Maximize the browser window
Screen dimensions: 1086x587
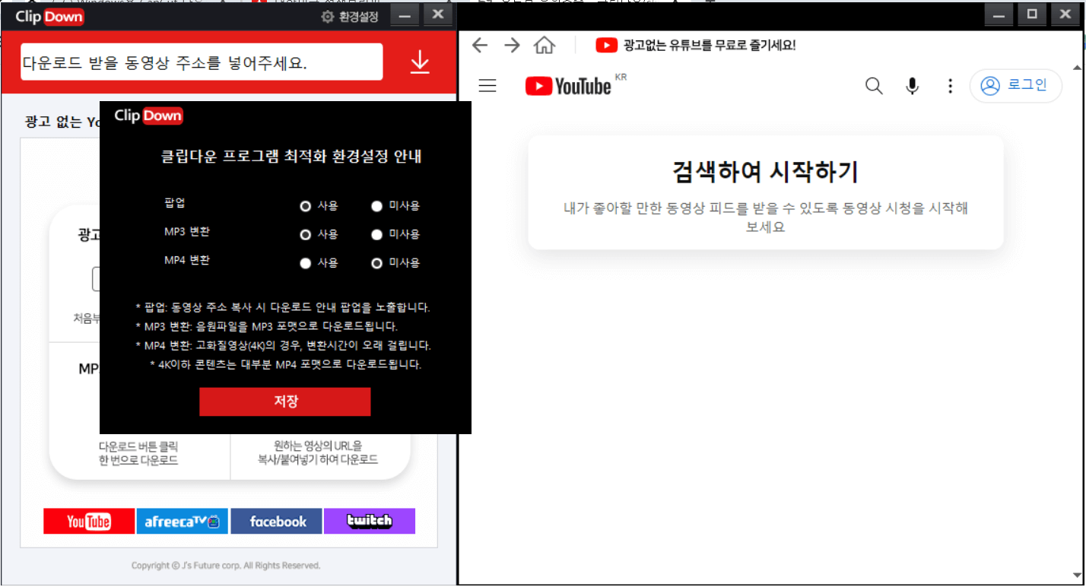(1033, 14)
